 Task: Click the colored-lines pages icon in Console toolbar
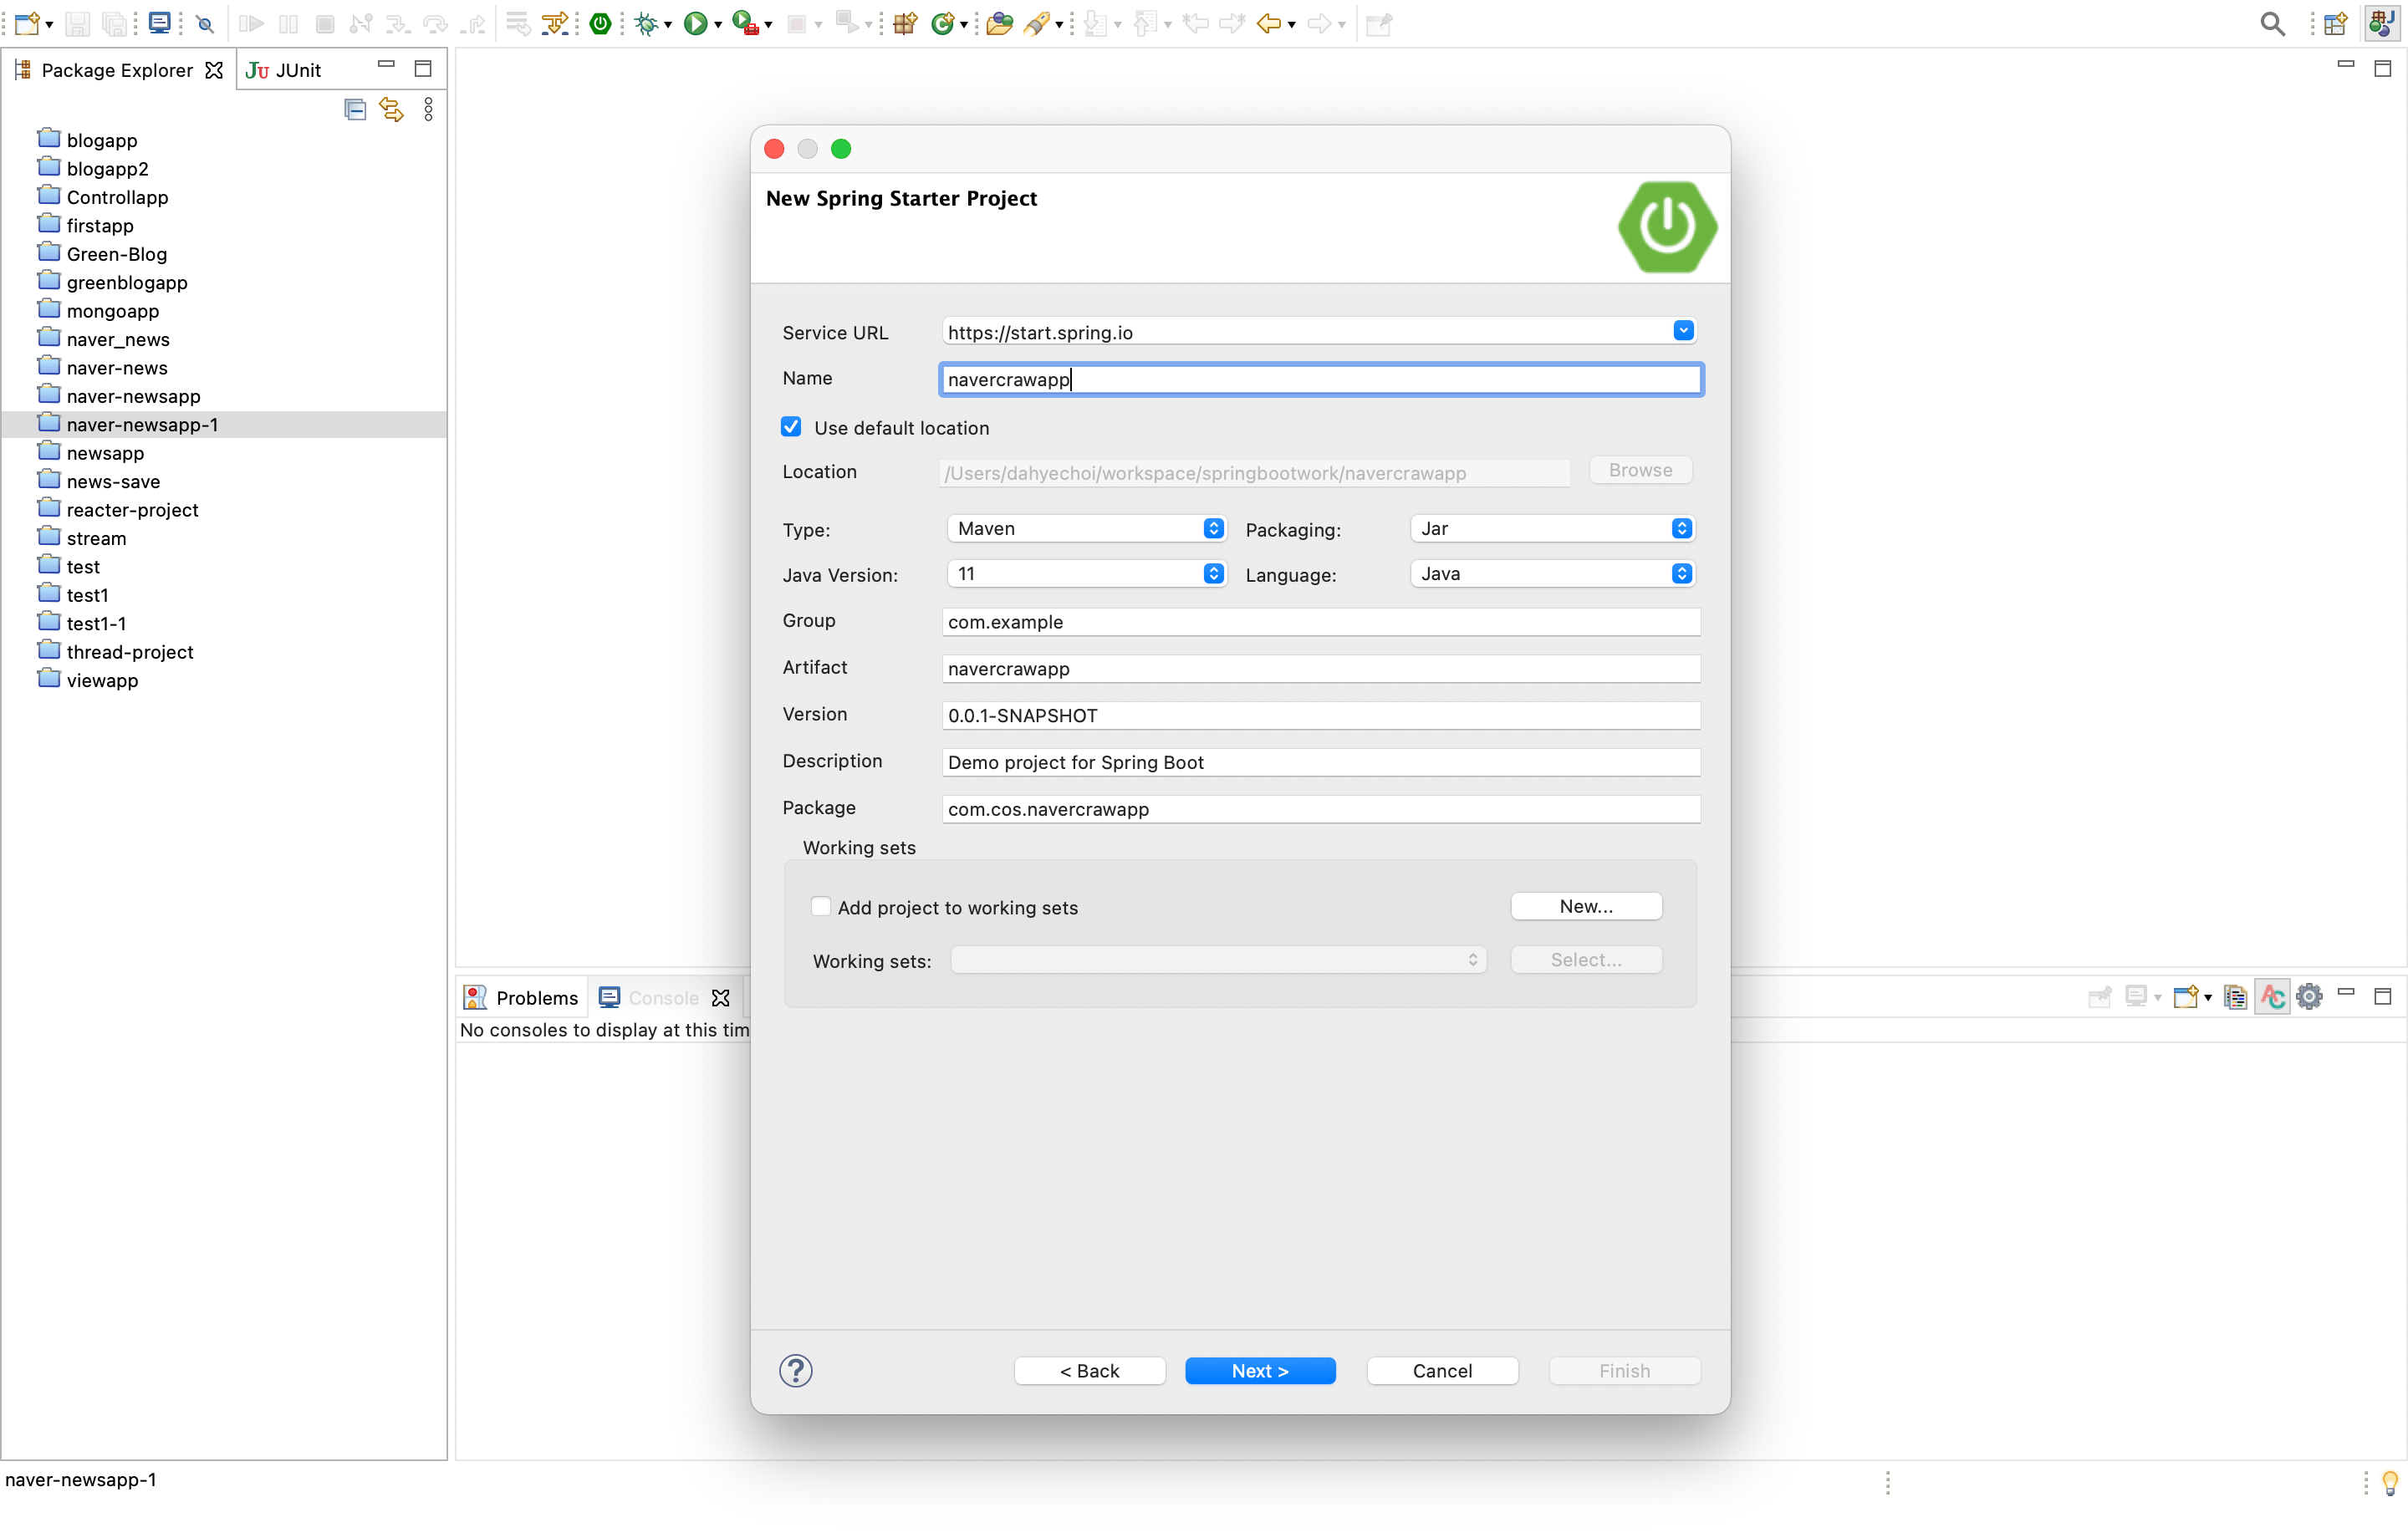[2236, 997]
